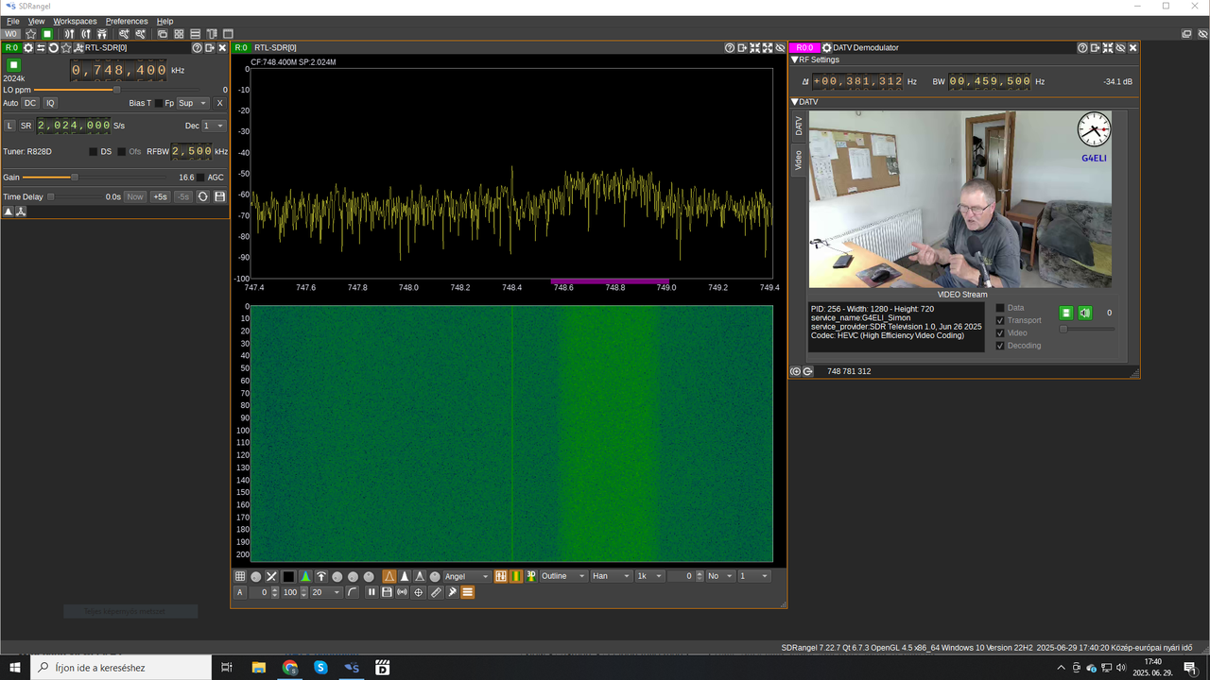Toggle spectrum grid icon in bottom toolbar
The height and width of the screenshot is (680, 1210).
[x=240, y=576]
